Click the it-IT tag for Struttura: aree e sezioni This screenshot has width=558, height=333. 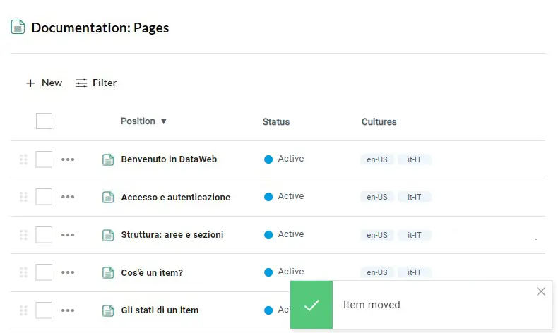tap(415, 235)
